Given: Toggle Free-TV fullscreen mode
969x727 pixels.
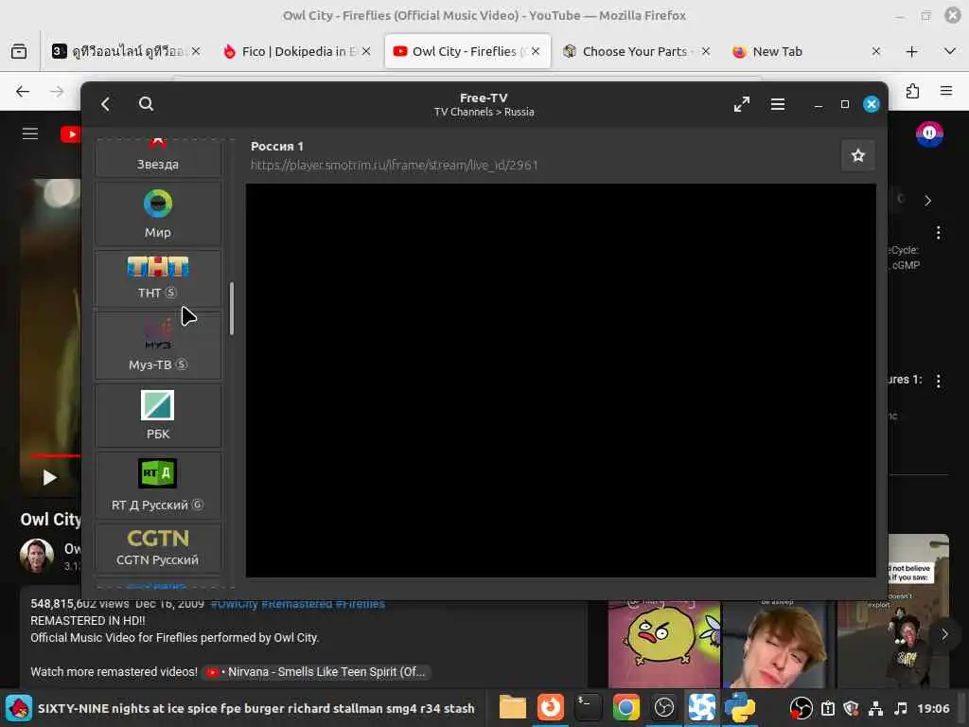Looking at the screenshot, I should (742, 104).
